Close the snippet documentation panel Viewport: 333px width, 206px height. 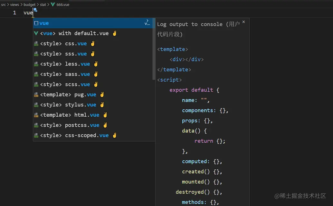pyautogui.click(x=243, y=22)
